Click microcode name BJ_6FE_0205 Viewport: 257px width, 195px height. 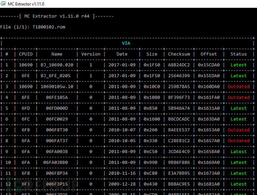click(x=55, y=76)
